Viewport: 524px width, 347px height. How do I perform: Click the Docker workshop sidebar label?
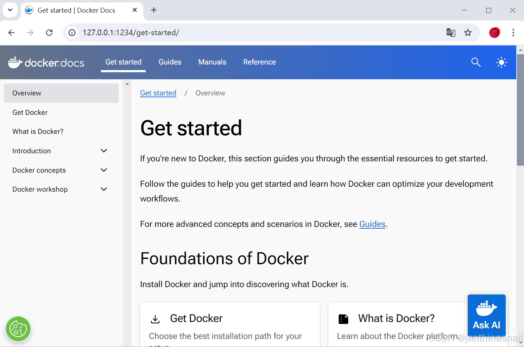point(40,189)
